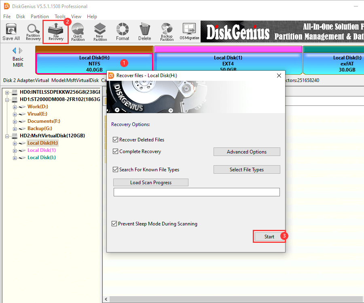364x303 pixels.
Task: Expand the Local Disk(H:) tree node
Action: pos(15,143)
